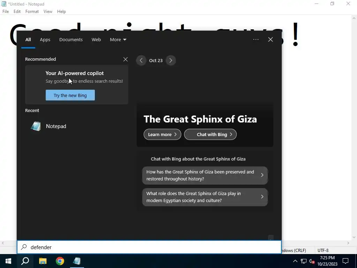
Task: Click Notepad's vertical scrollbar up arrow
Action: [354, 18]
